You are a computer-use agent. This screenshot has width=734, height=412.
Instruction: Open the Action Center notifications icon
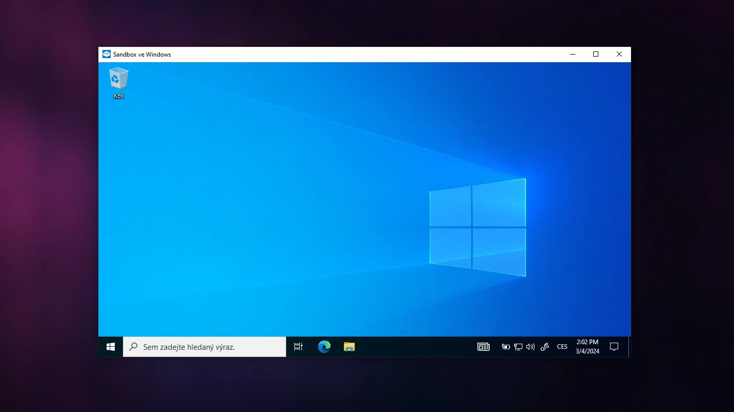(x=614, y=347)
